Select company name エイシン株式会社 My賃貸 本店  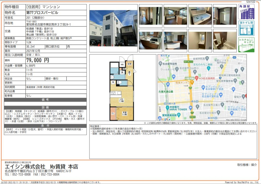click(x=41, y=167)
